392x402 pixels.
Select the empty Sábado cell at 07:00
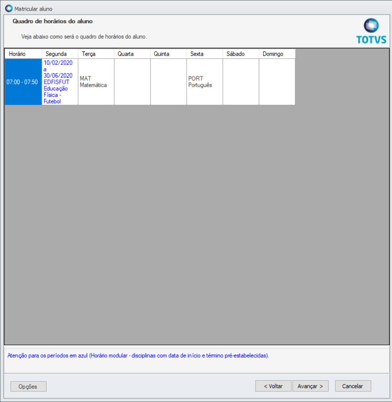coord(241,82)
